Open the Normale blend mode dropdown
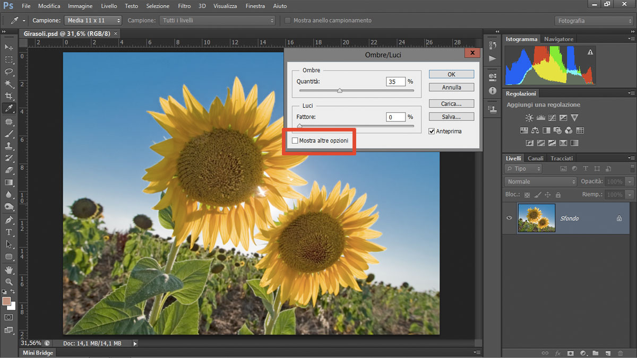This screenshot has height=358, width=637. pos(541,181)
